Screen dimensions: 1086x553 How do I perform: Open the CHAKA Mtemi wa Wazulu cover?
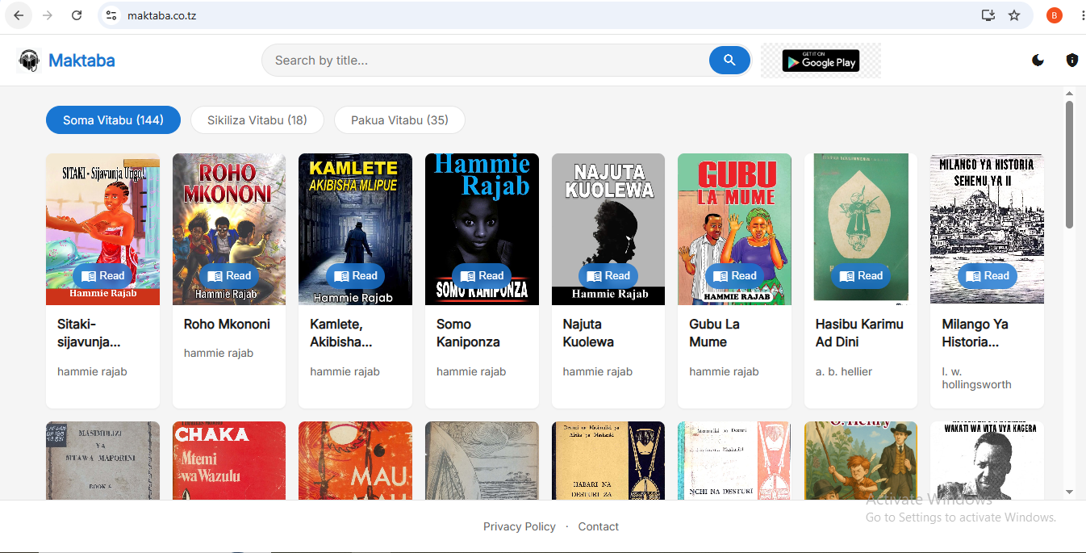click(229, 460)
